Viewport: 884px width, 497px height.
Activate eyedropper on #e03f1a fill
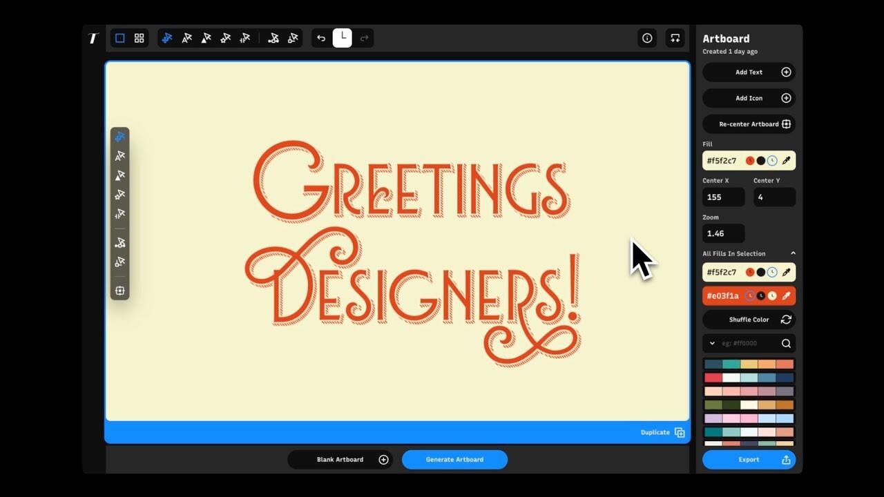point(786,296)
